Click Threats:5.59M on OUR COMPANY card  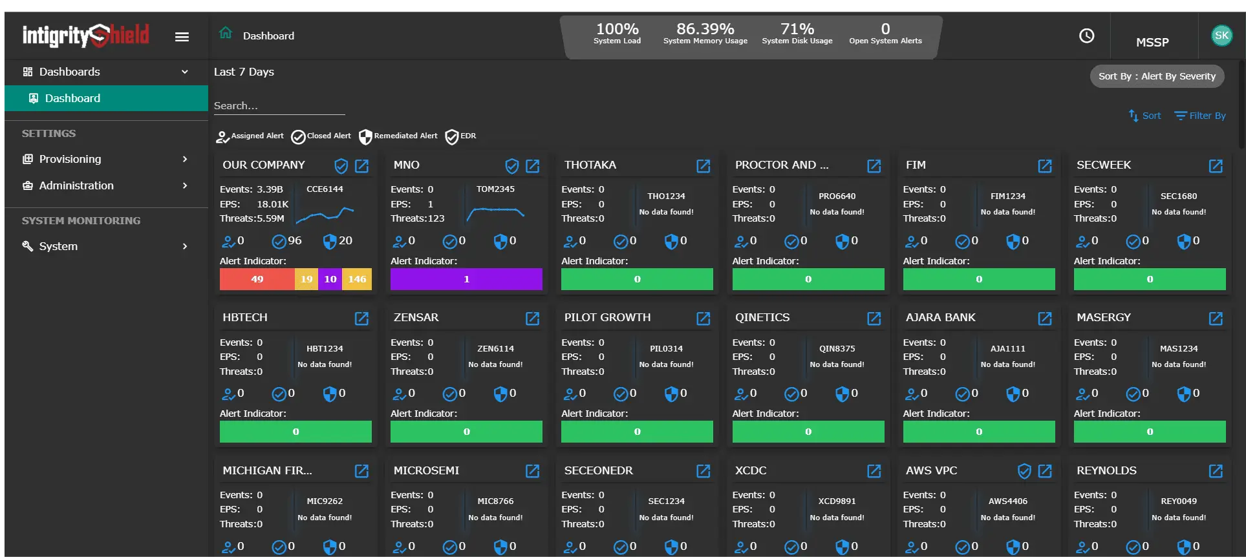coord(252,218)
